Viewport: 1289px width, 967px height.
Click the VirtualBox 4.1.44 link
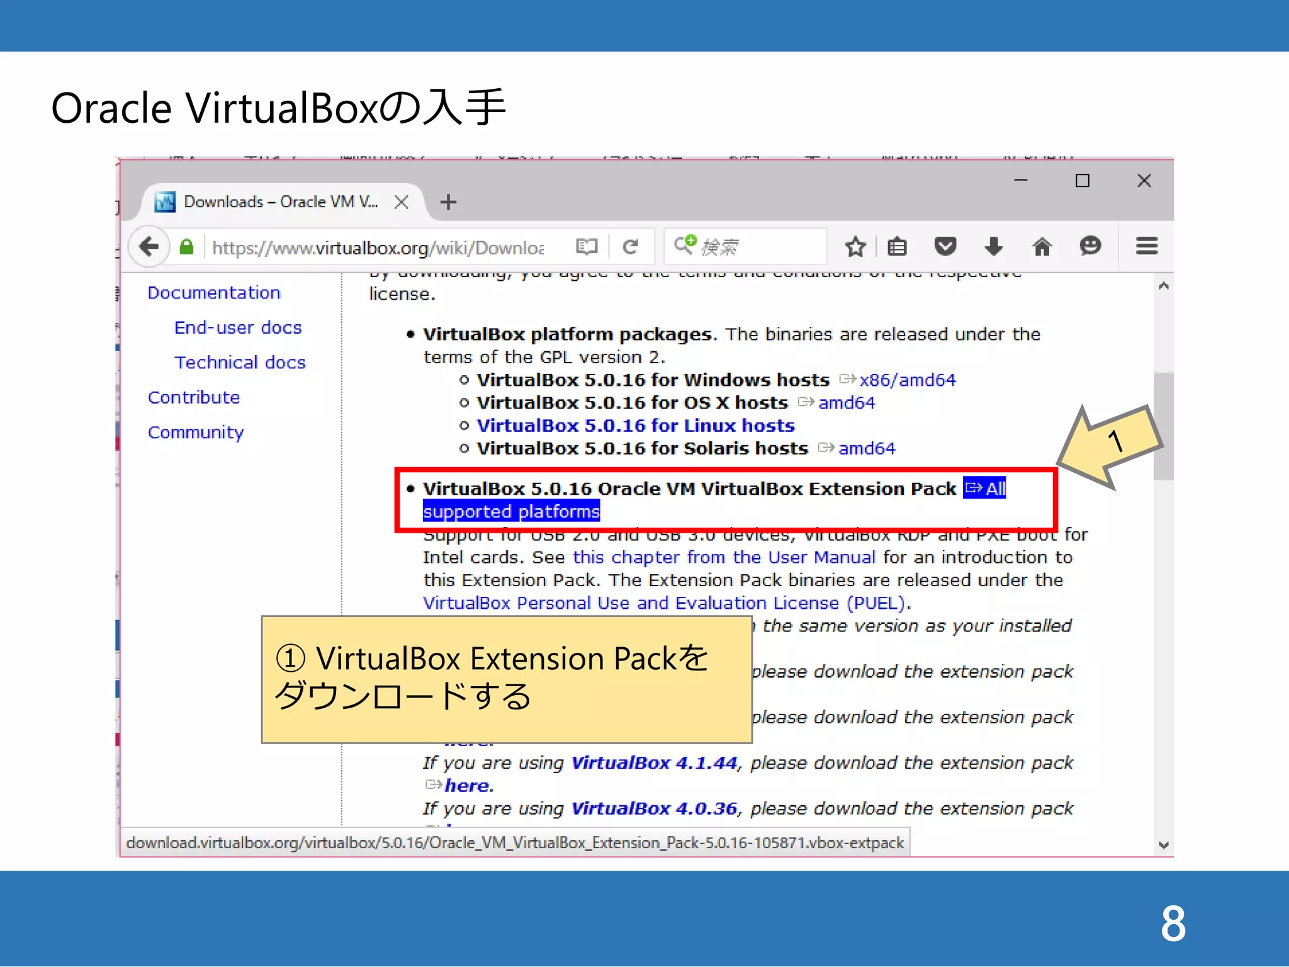654,763
